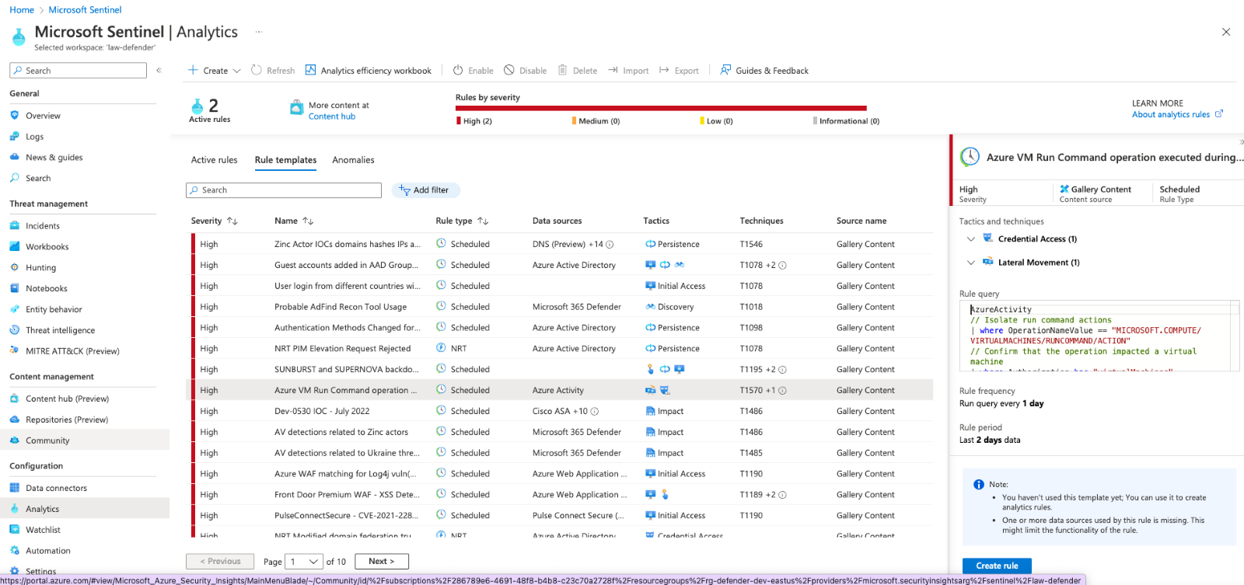This screenshot has height=585, width=1244.
Task: Open the Create dropdown
Action: [x=215, y=71]
